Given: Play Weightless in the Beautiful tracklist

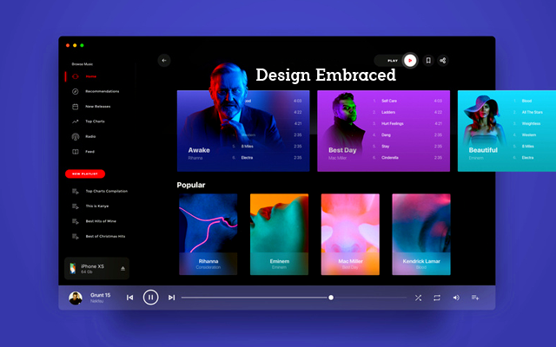Looking at the screenshot, I should click(x=531, y=123).
